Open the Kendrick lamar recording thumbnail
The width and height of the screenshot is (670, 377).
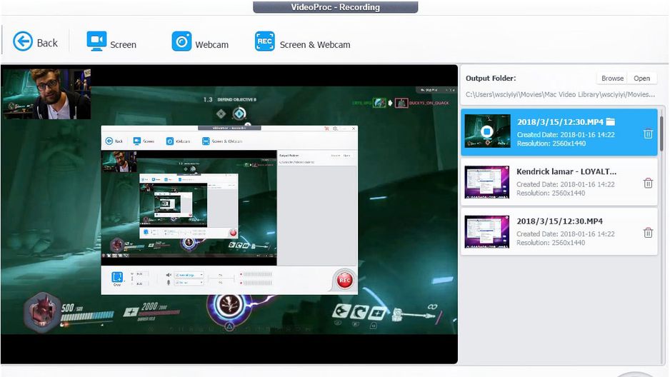486,182
